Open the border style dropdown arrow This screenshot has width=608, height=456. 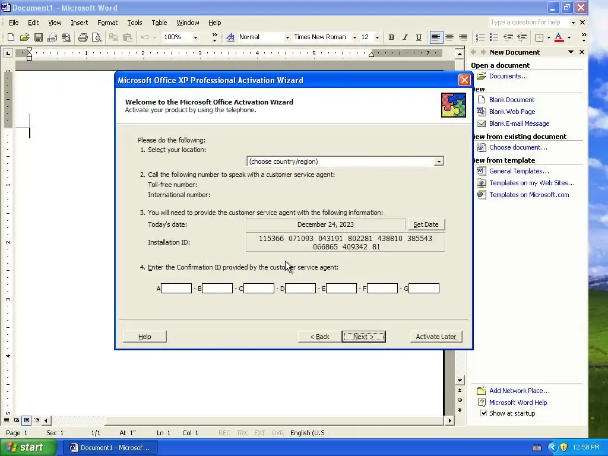pos(549,37)
